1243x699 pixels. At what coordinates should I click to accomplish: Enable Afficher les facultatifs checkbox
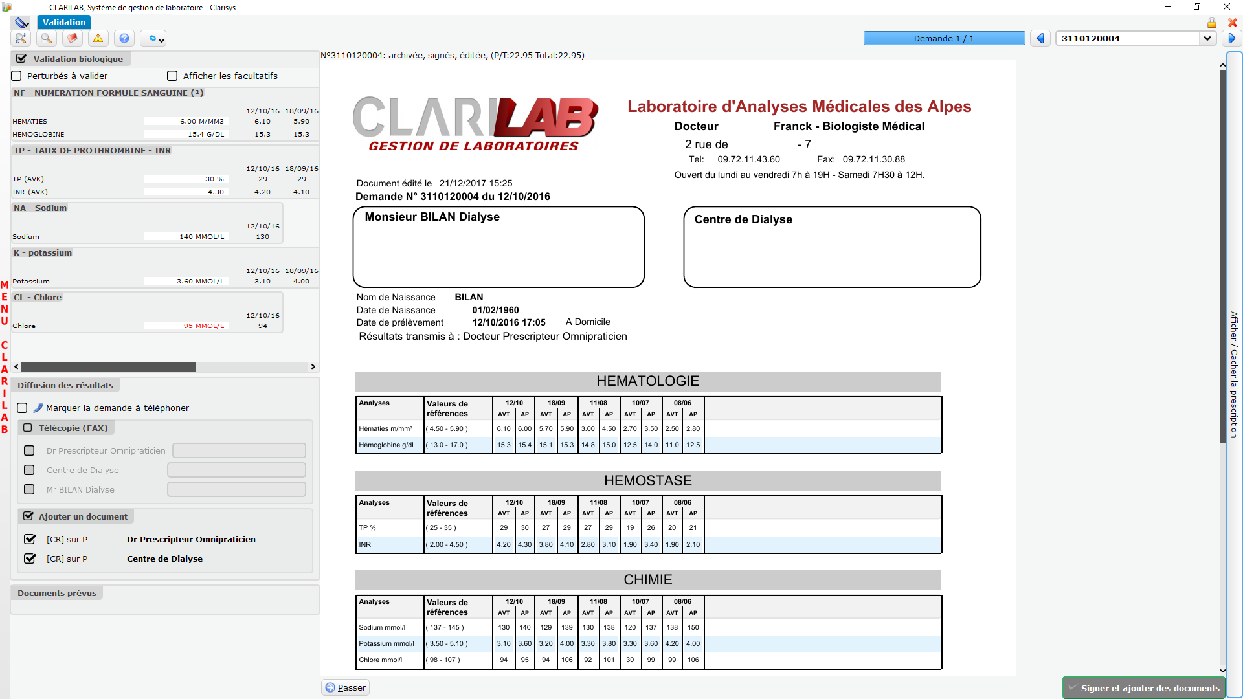(172, 76)
